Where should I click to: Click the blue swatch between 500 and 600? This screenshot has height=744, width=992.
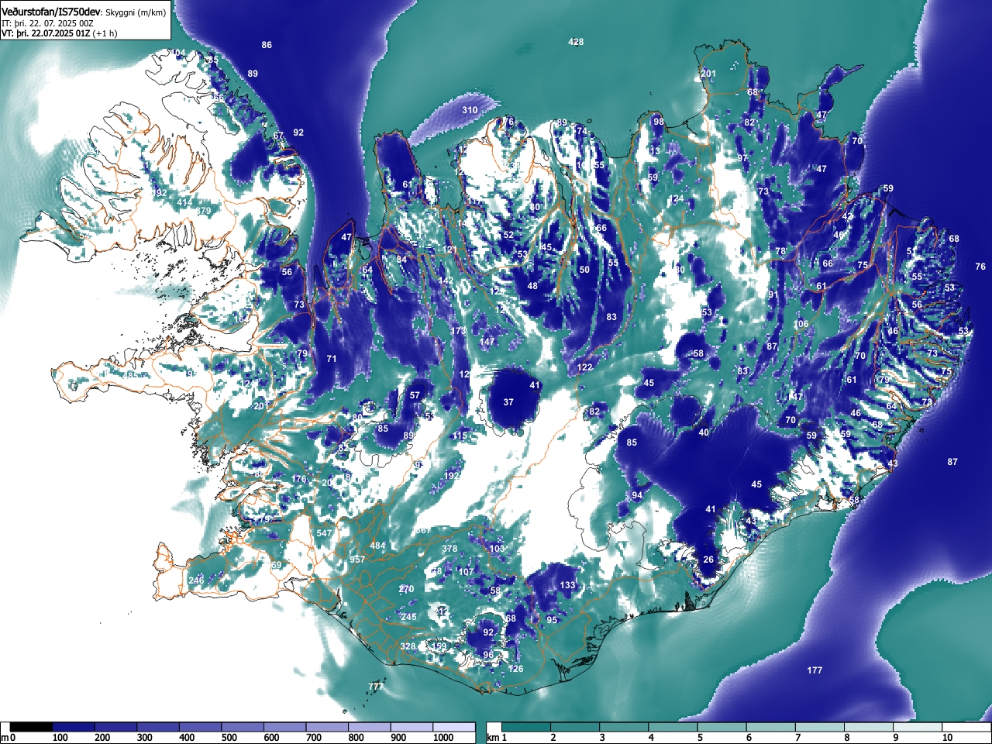(x=243, y=727)
